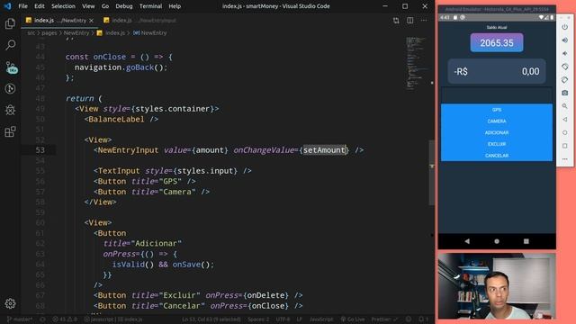Open the Debug menu
The image size is (576, 324).
pyautogui.click(x=124, y=6)
